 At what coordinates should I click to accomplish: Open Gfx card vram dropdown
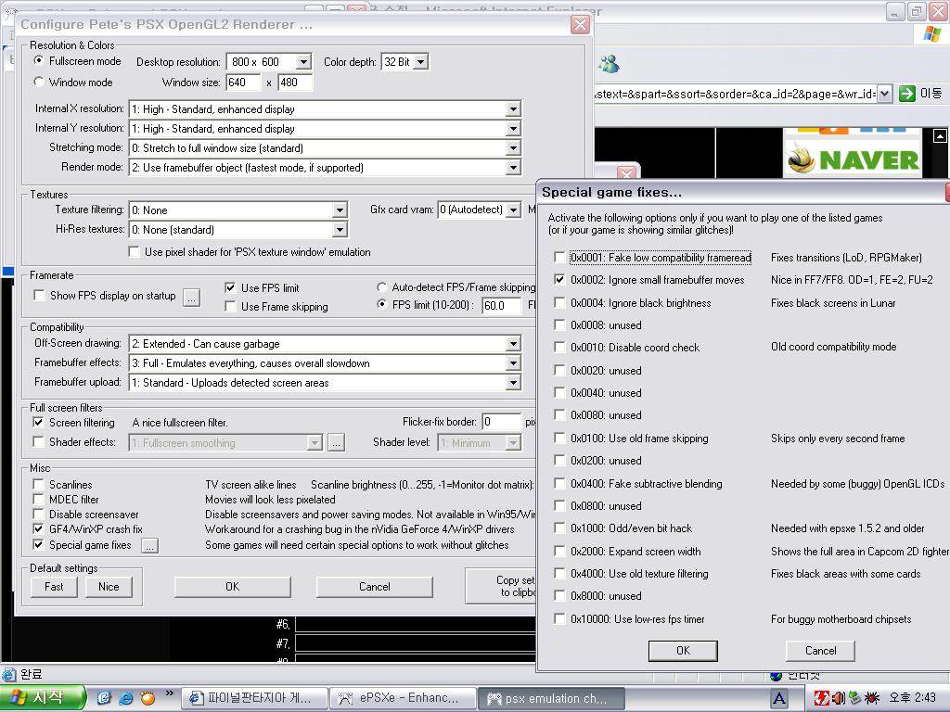coord(513,210)
